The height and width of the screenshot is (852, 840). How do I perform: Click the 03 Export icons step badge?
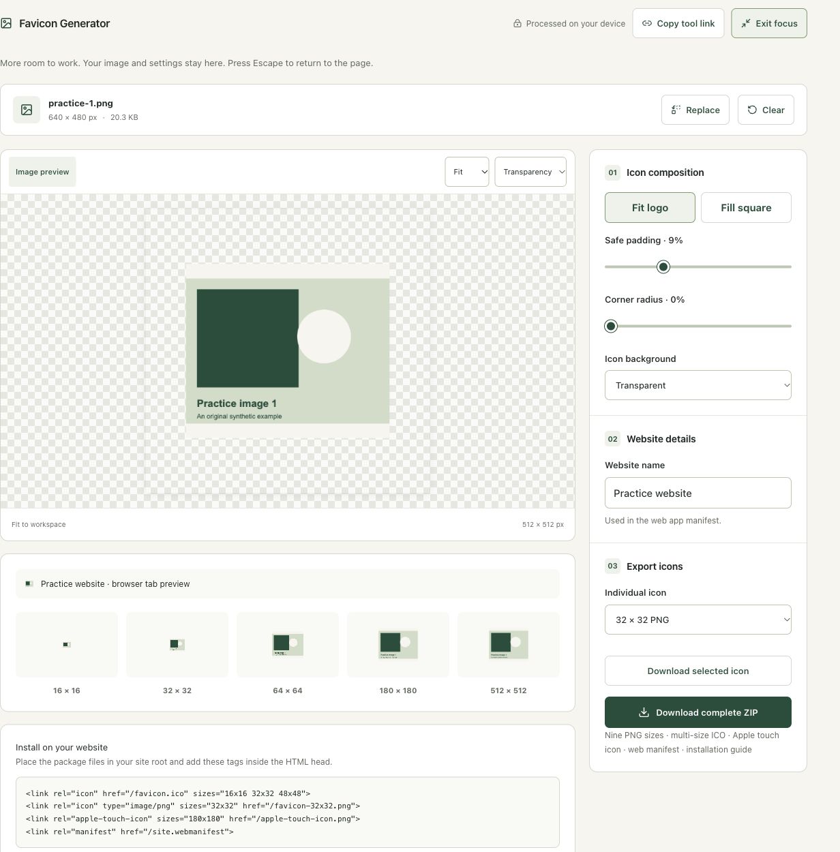pos(612,566)
